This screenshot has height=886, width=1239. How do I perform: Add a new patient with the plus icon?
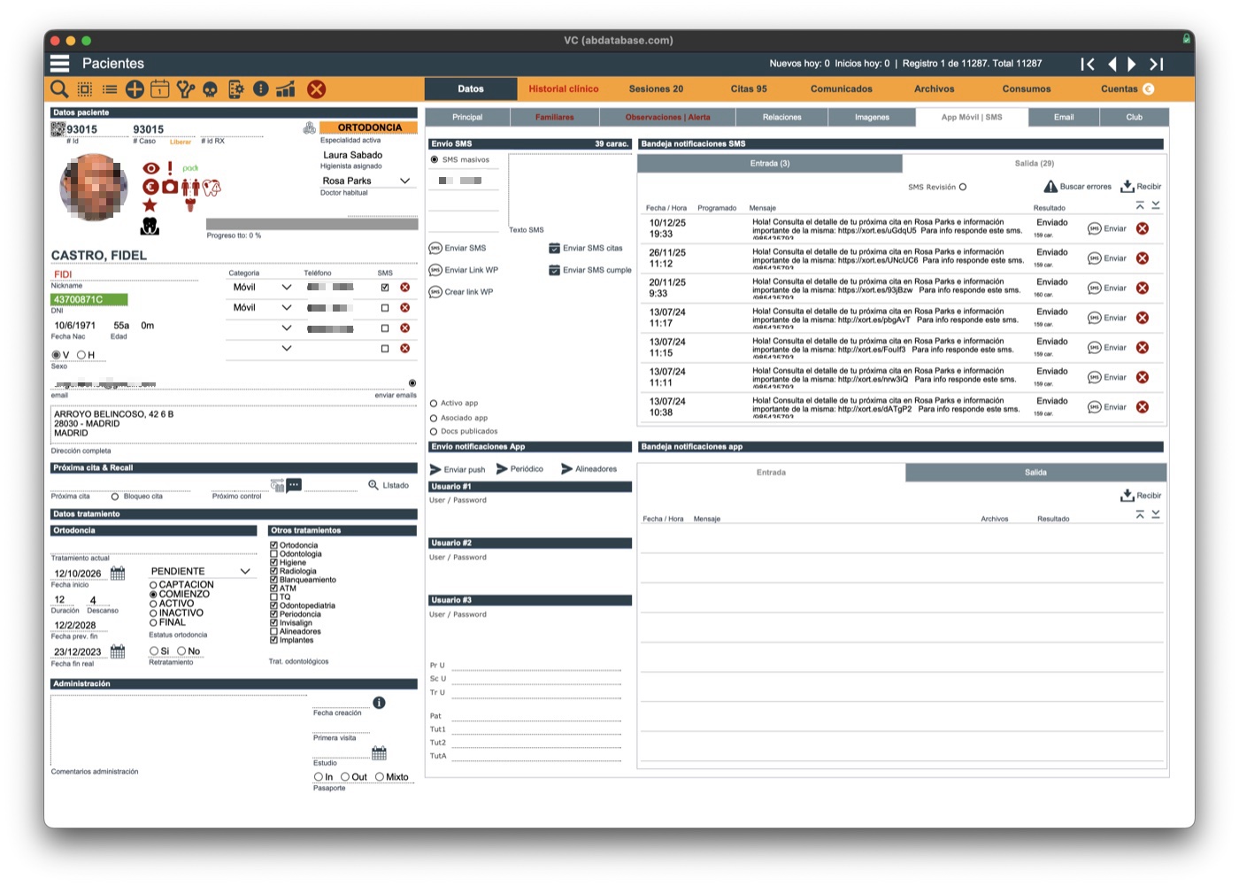coord(135,89)
